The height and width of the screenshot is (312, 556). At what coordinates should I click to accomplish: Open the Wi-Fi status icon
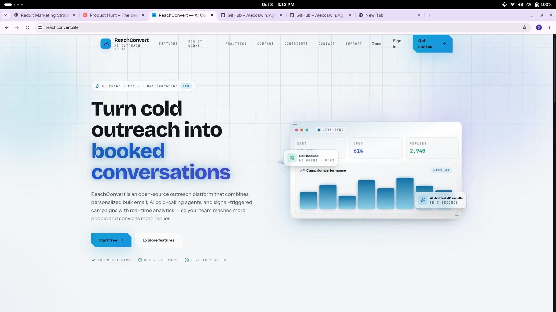coord(513,5)
